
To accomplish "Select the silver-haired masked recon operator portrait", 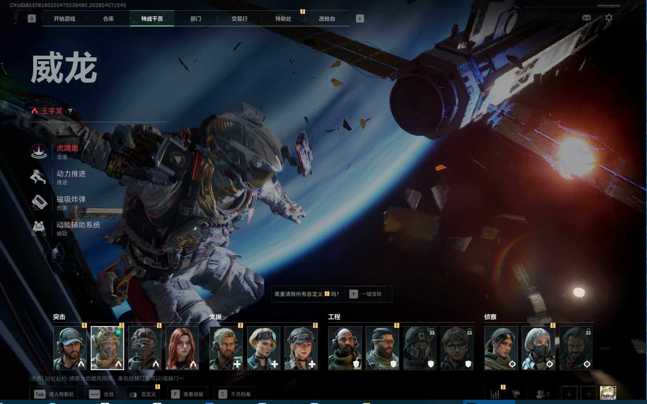I will (538, 348).
